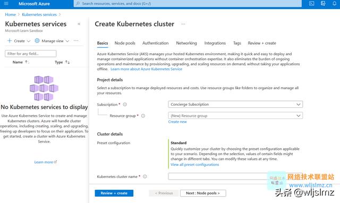Switch to the Networking tab
This screenshot has height=203, width=340.
click(186, 43)
